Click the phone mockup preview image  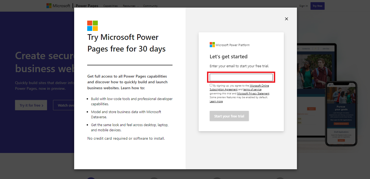(341, 114)
